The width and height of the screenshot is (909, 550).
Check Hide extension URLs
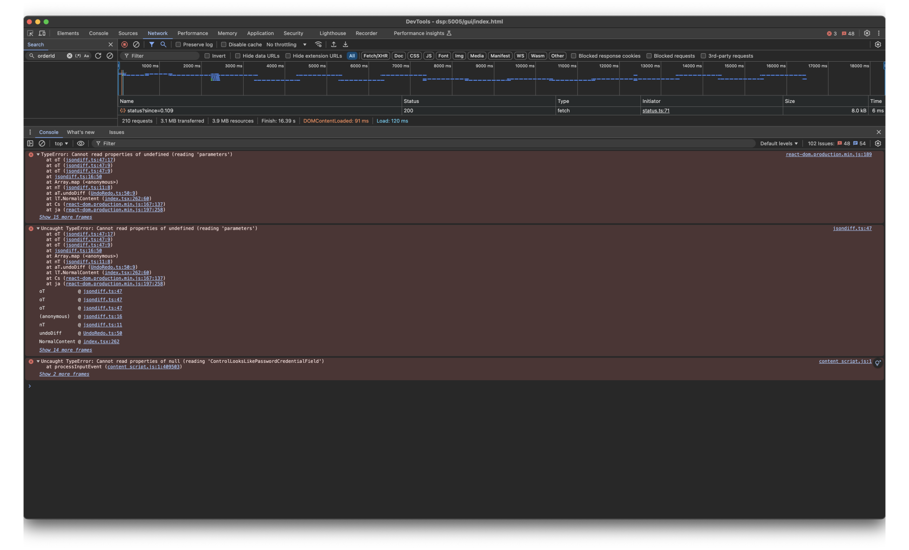click(x=288, y=56)
